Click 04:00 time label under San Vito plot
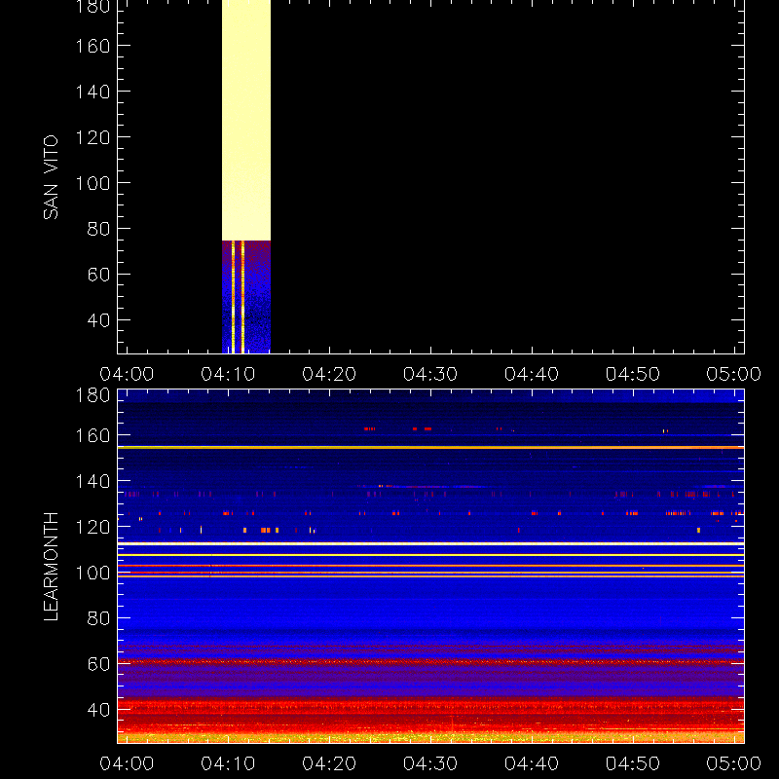779x779 pixels. click(x=127, y=374)
